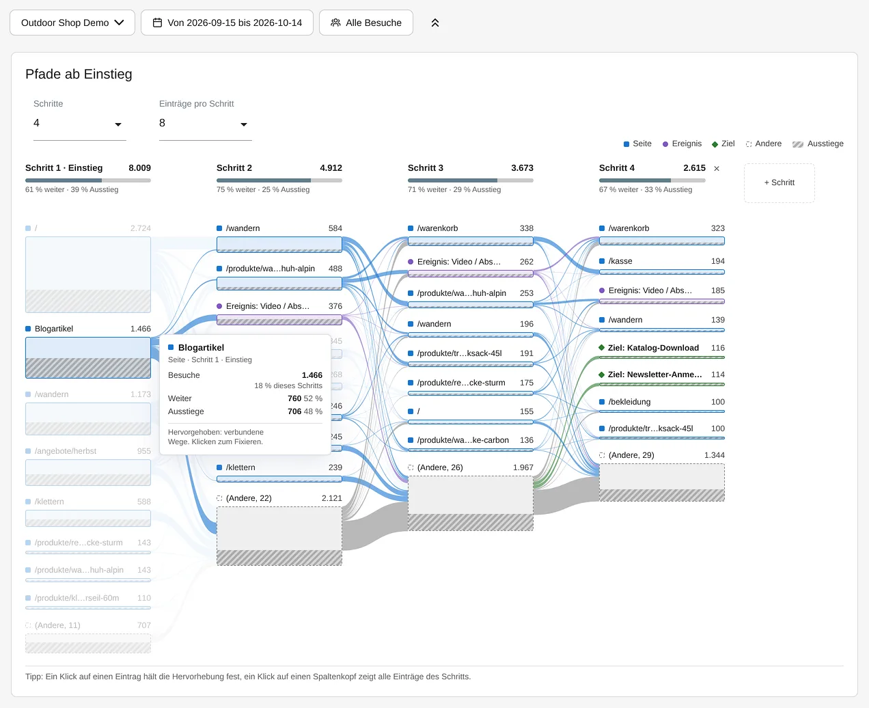This screenshot has height=708, width=869.
Task: Remove Schritt 4 with the x icon
Action: (x=717, y=169)
